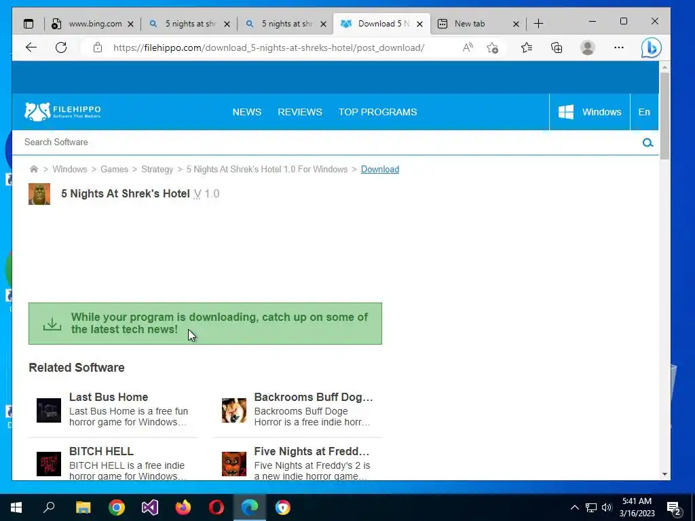
Task: Open TOP PROGRAMS section
Action: 377,112
